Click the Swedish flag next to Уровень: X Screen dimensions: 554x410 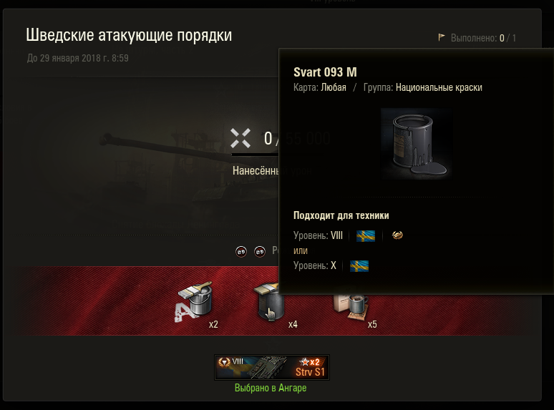tap(359, 266)
